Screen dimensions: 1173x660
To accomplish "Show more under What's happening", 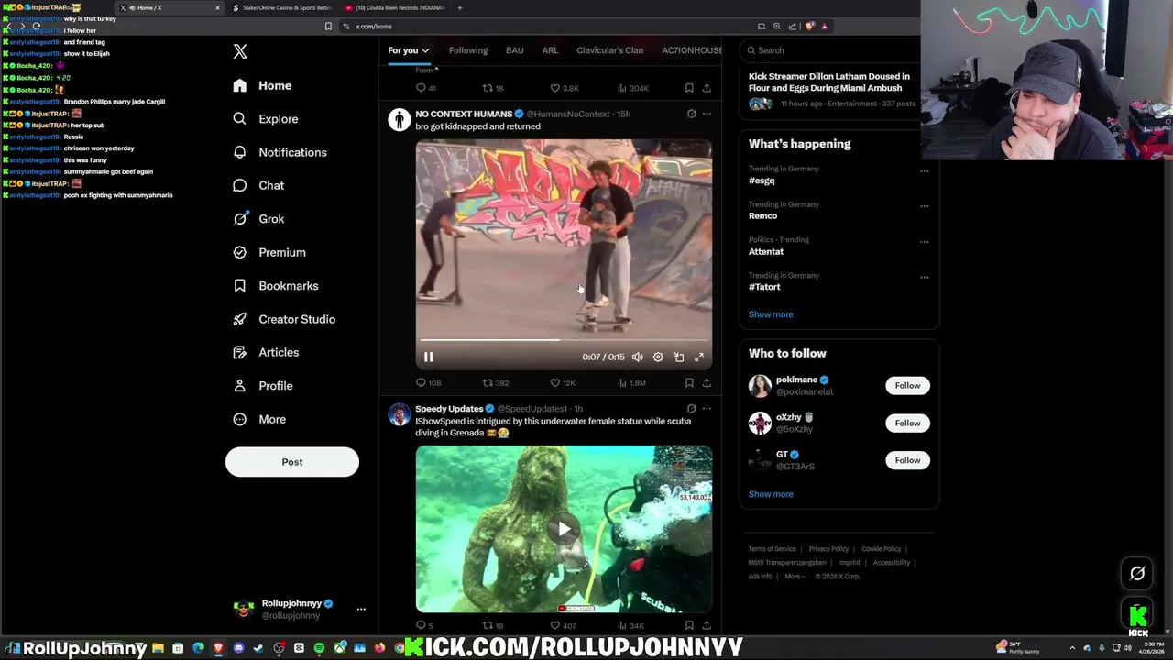I will (771, 314).
